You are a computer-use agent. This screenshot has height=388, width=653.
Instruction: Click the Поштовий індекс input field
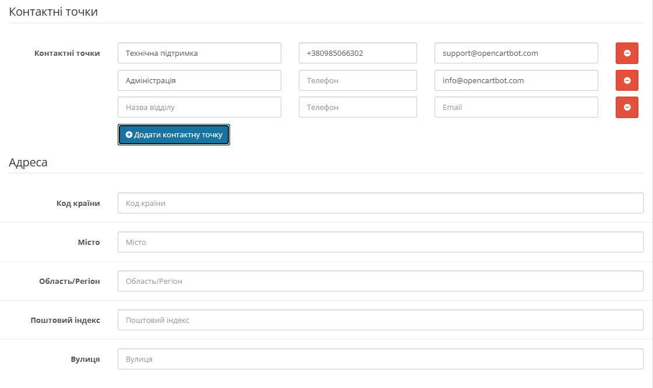point(380,320)
